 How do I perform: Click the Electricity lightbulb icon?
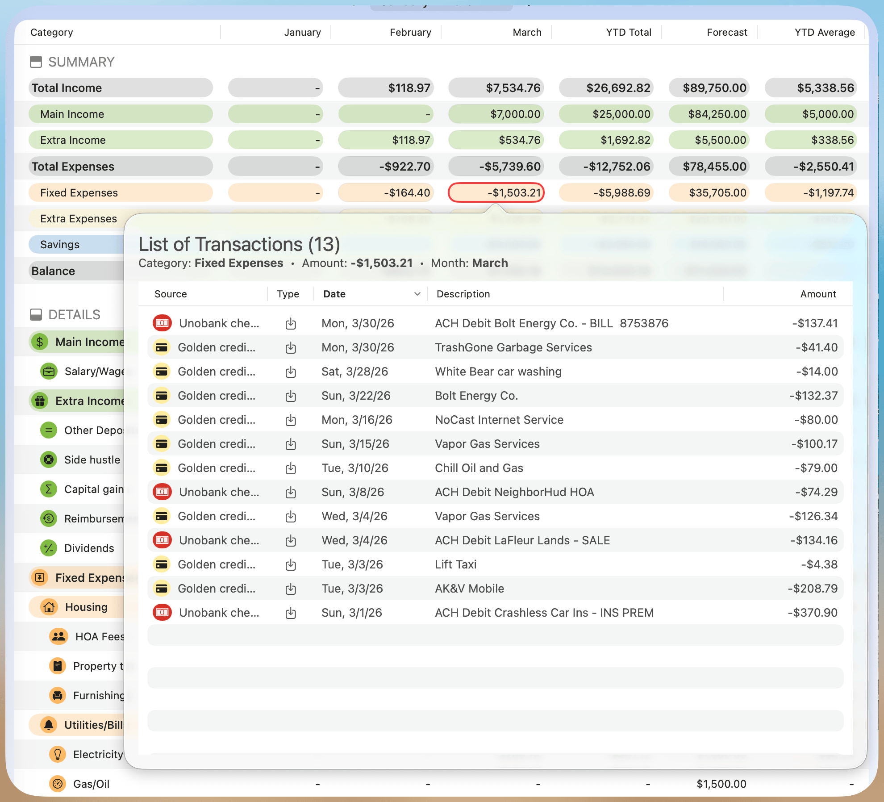(x=58, y=754)
